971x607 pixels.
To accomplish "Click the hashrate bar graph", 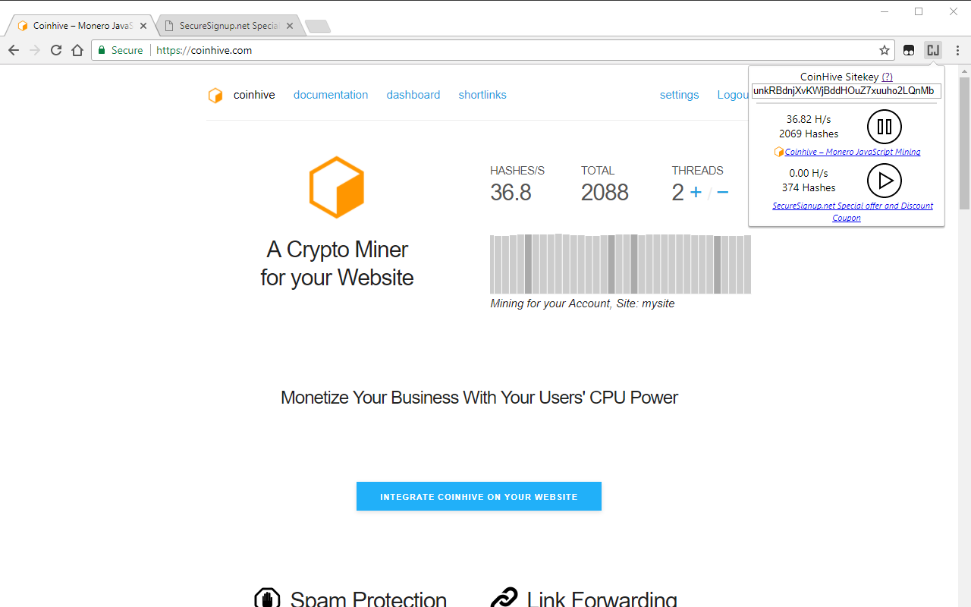I will tap(621, 264).
